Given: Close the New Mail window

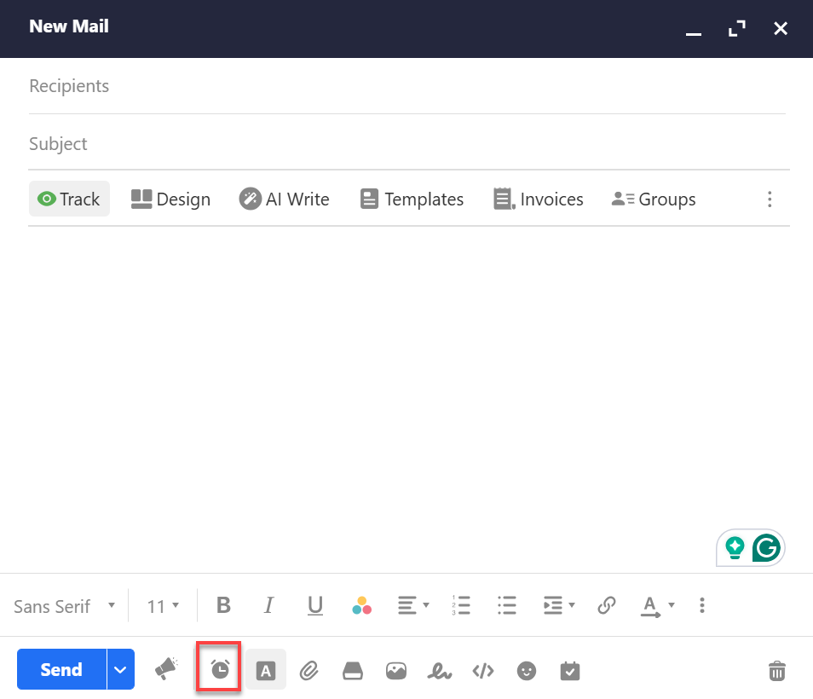Looking at the screenshot, I should (x=781, y=28).
